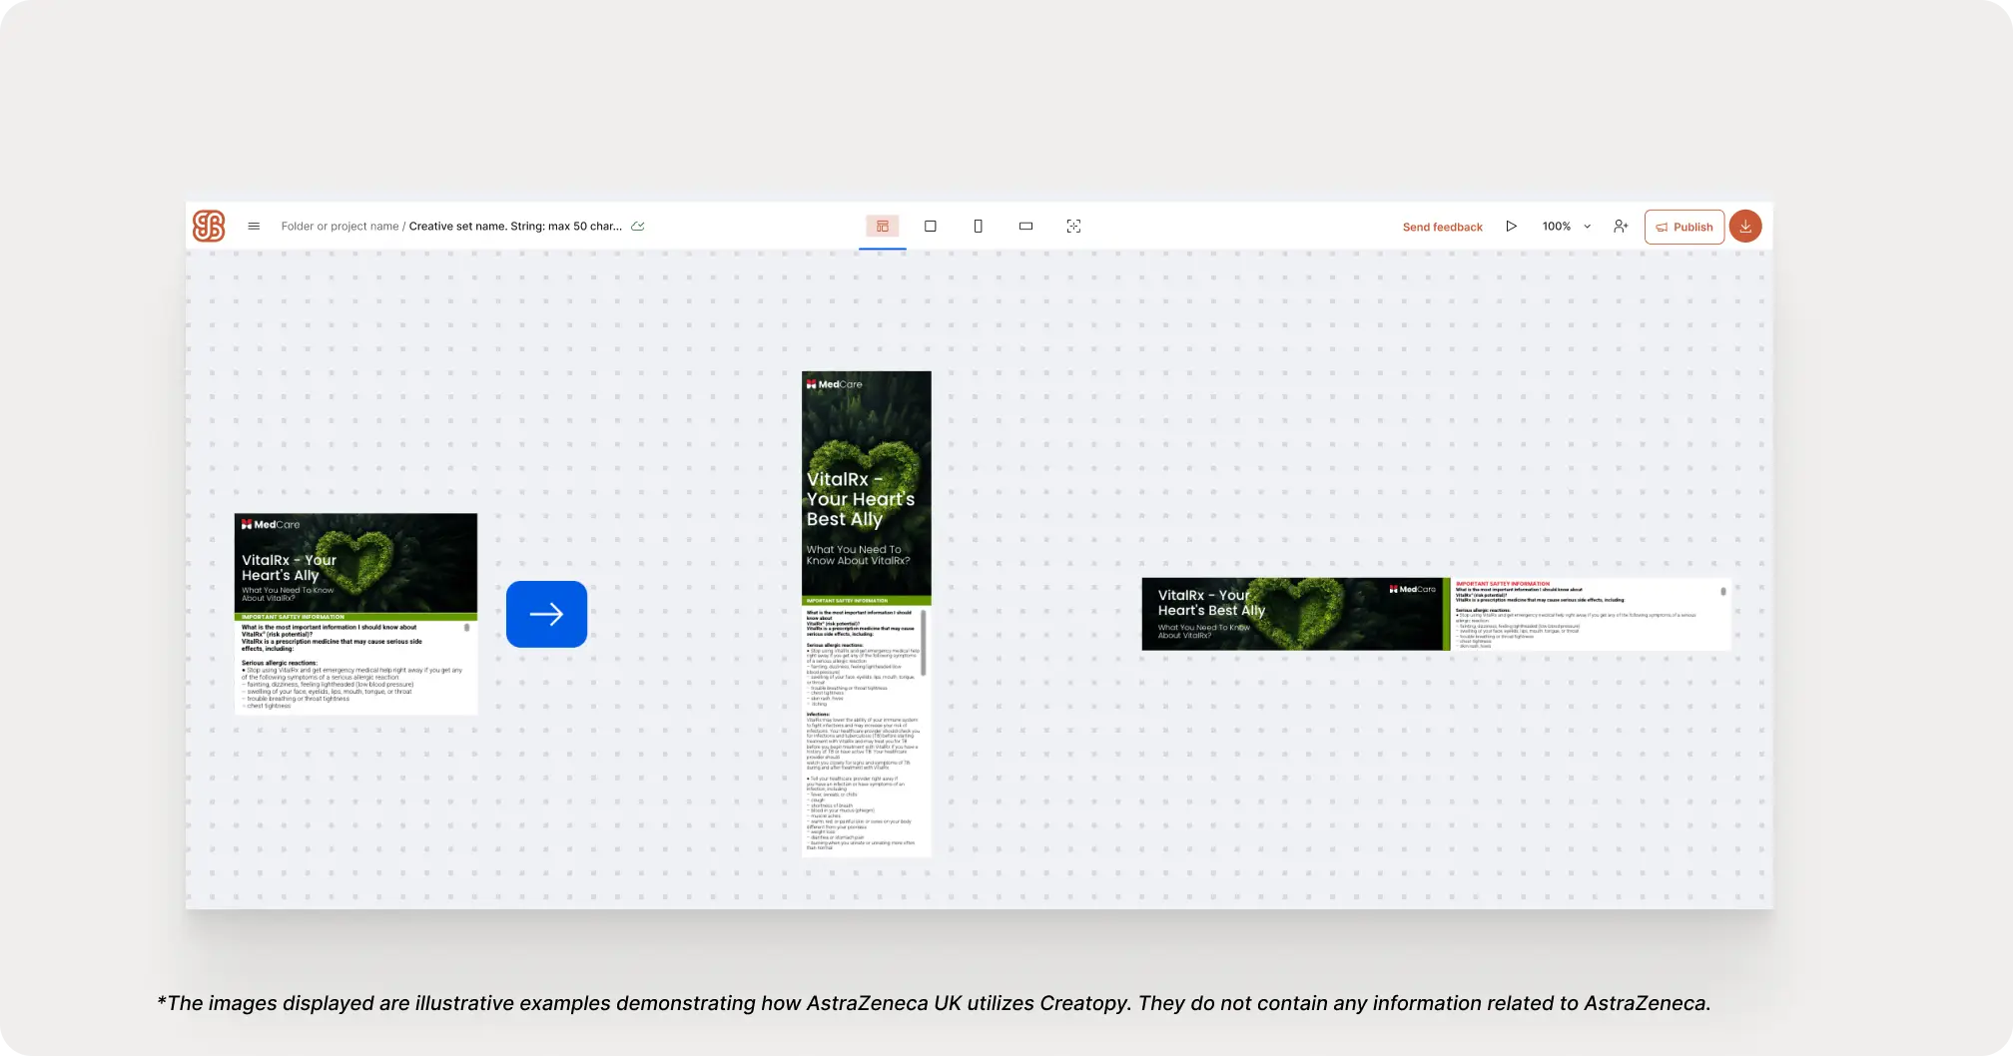Click the skyscraper banner safety text scrollbar
The width and height of the screenshot is (2013, 1056).
pyautogui.click(x=924, y=643)
